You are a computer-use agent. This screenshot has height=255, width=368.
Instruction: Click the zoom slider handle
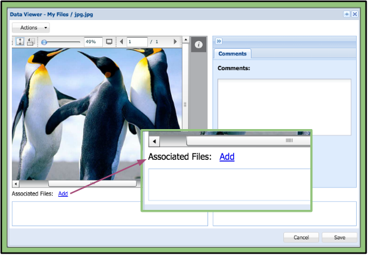tap(44, 42)
